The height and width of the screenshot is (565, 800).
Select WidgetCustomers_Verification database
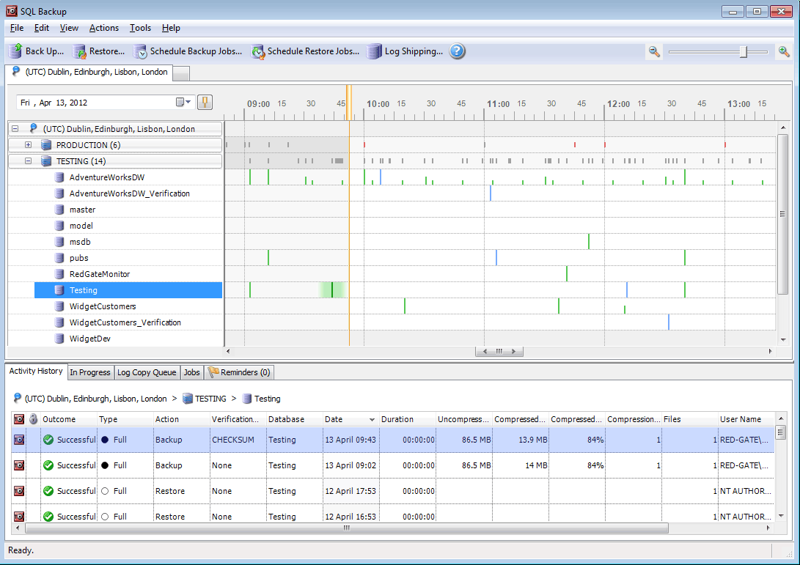pyautogui.click(x=125, y=322)
